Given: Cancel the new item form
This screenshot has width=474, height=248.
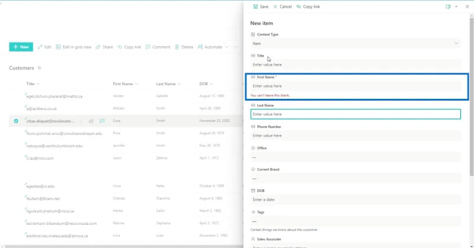Looking at the screenshot, I should [x=283, y=7].
